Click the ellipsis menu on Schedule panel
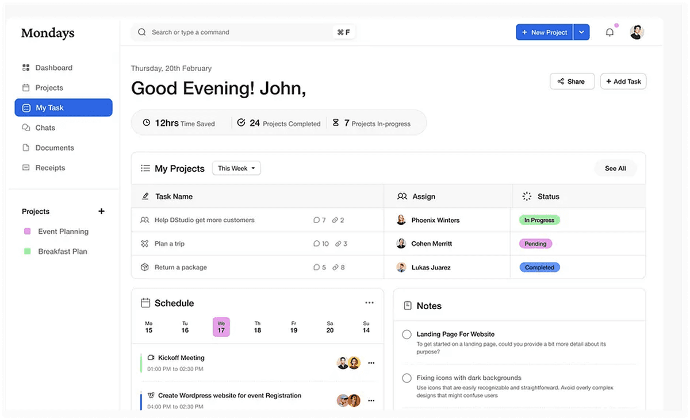Image resolution: width=690 pixels, height=420 pixels. 370,302
